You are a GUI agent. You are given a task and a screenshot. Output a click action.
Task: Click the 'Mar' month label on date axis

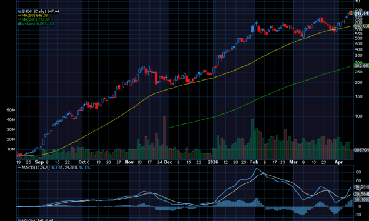(293, 162)
